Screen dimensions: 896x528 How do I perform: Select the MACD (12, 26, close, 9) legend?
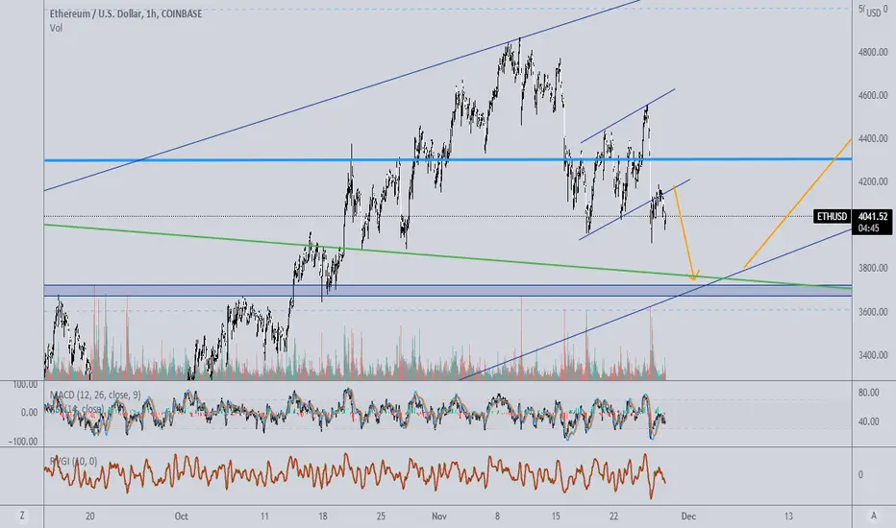pyautogui.click(x=95, y=395)
